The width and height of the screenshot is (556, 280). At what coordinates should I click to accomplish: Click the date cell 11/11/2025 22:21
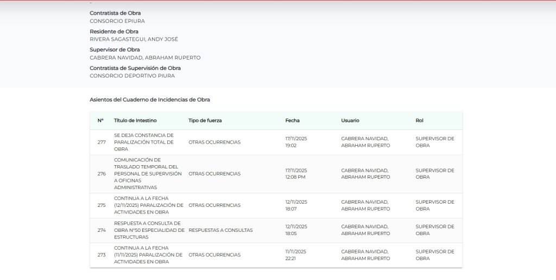[x=296, y=255]
